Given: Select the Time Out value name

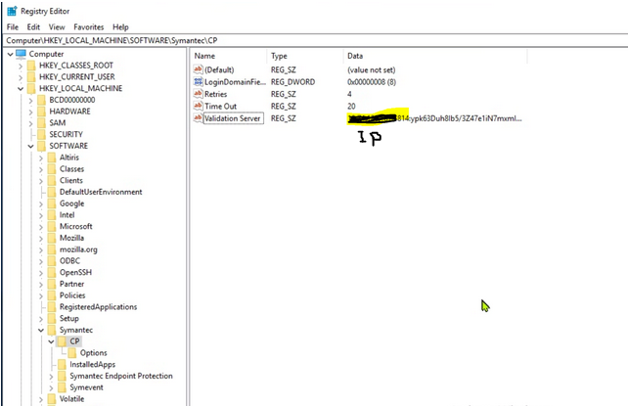Looking at the screenshot, I should (221, 106).
